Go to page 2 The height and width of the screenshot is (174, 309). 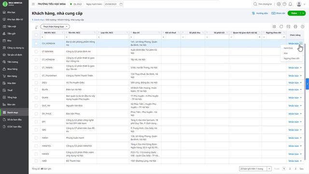click(x=290, y=169)
